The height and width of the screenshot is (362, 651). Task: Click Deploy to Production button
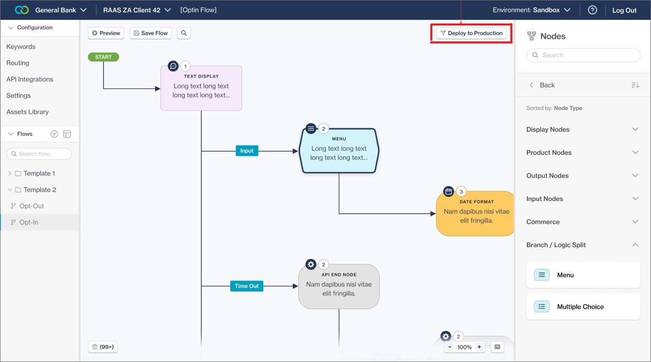point(471,33)
